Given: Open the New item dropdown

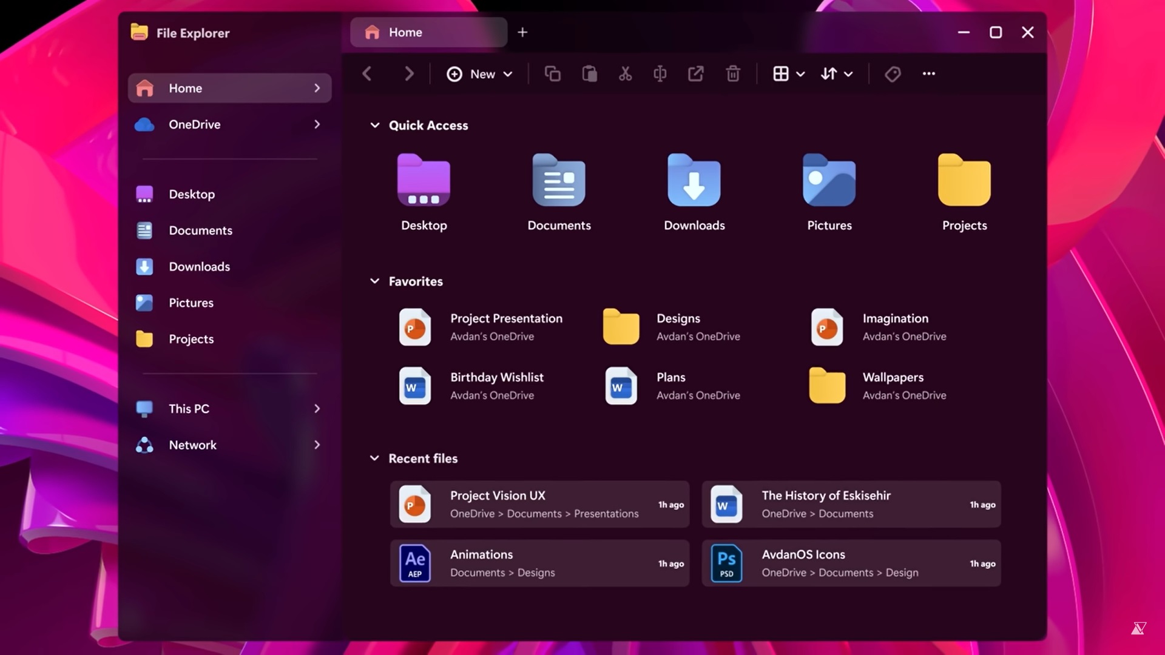Looking at the screenshot, I should click(x=480, y=74).
